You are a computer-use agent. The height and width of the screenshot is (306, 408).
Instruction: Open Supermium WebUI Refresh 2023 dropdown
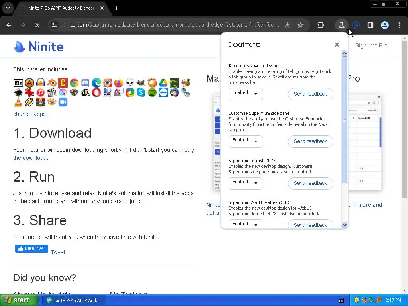click(245, 224)
